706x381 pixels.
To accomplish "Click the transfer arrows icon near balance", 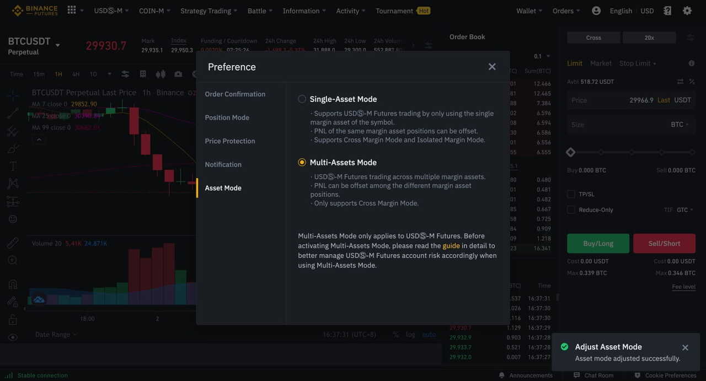I will pos(680,82).
